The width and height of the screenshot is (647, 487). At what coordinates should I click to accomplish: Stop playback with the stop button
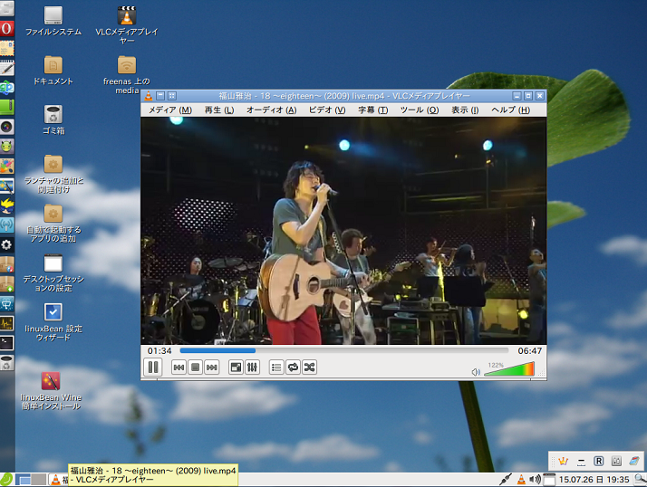click(x=196, y=367)
